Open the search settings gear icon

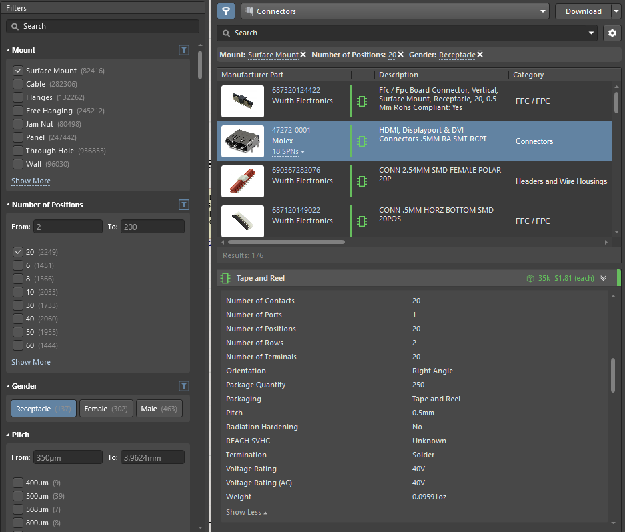pyautogui.click(x=612, y=33)
